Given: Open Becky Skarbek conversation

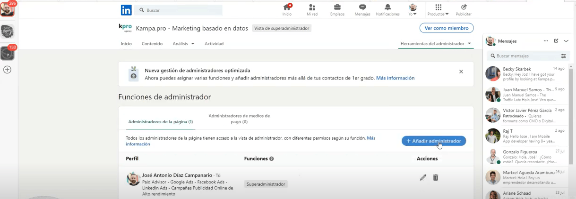Looking at the screenshot, I should click(x=526, y=73).
